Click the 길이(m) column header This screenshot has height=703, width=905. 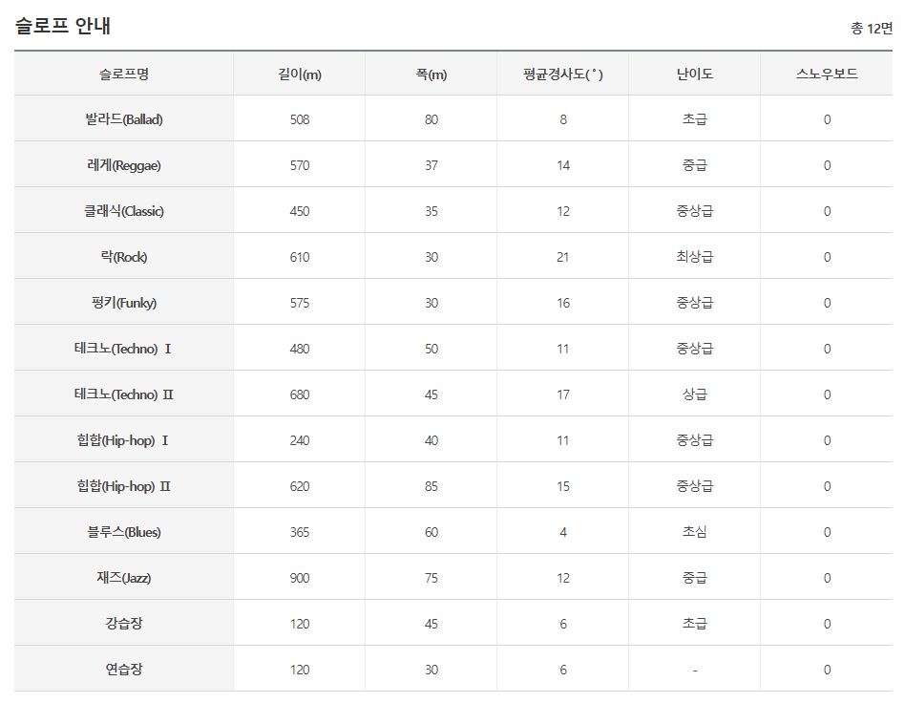[300, 74]
